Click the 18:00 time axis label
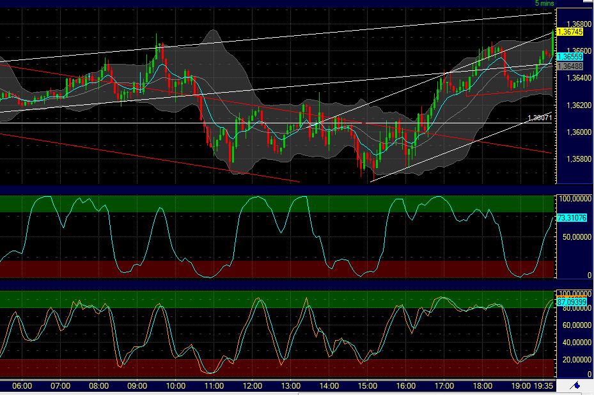The image size is (594, 395). [483, 386]
